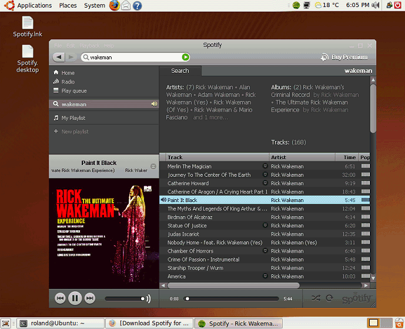Image resolution: width=405 pixels, height=329 pixels.
Task: Click the green search go arrow
Action: pos(186,57)
